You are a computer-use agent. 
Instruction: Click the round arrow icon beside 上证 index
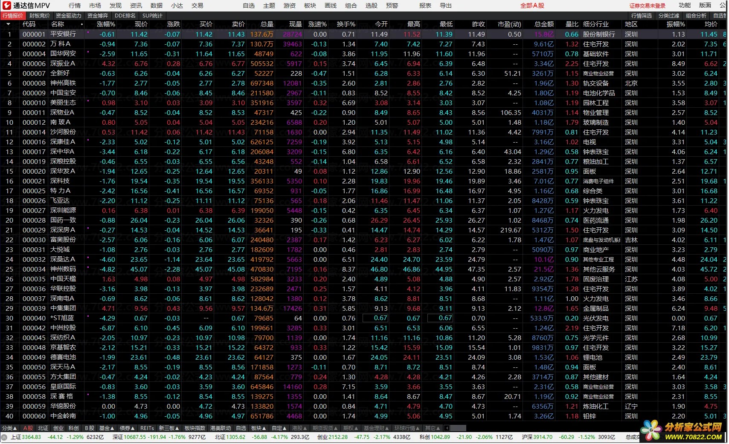pos(4,437)
